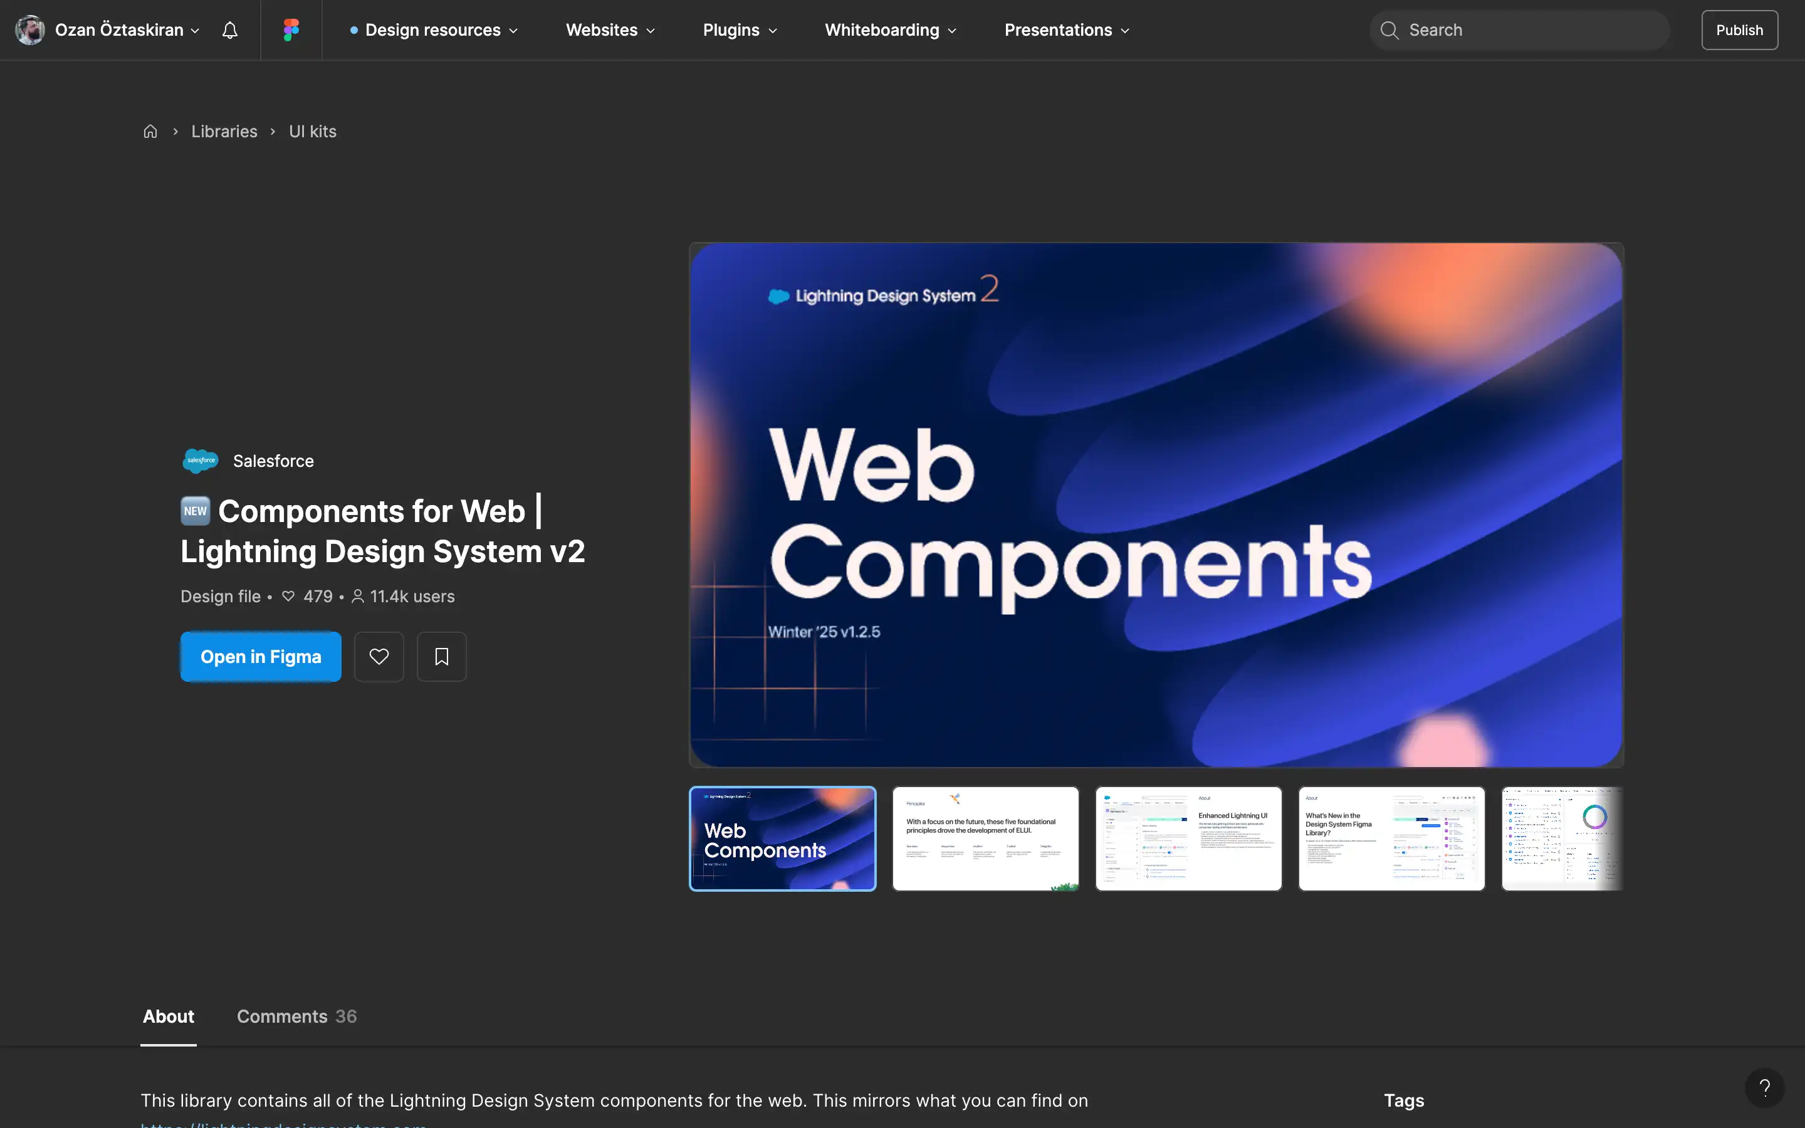The height and width of the screenshot is (1128, 1805).
Task: Open the Presentations dropdown
Action: (x=1067, y=30)
